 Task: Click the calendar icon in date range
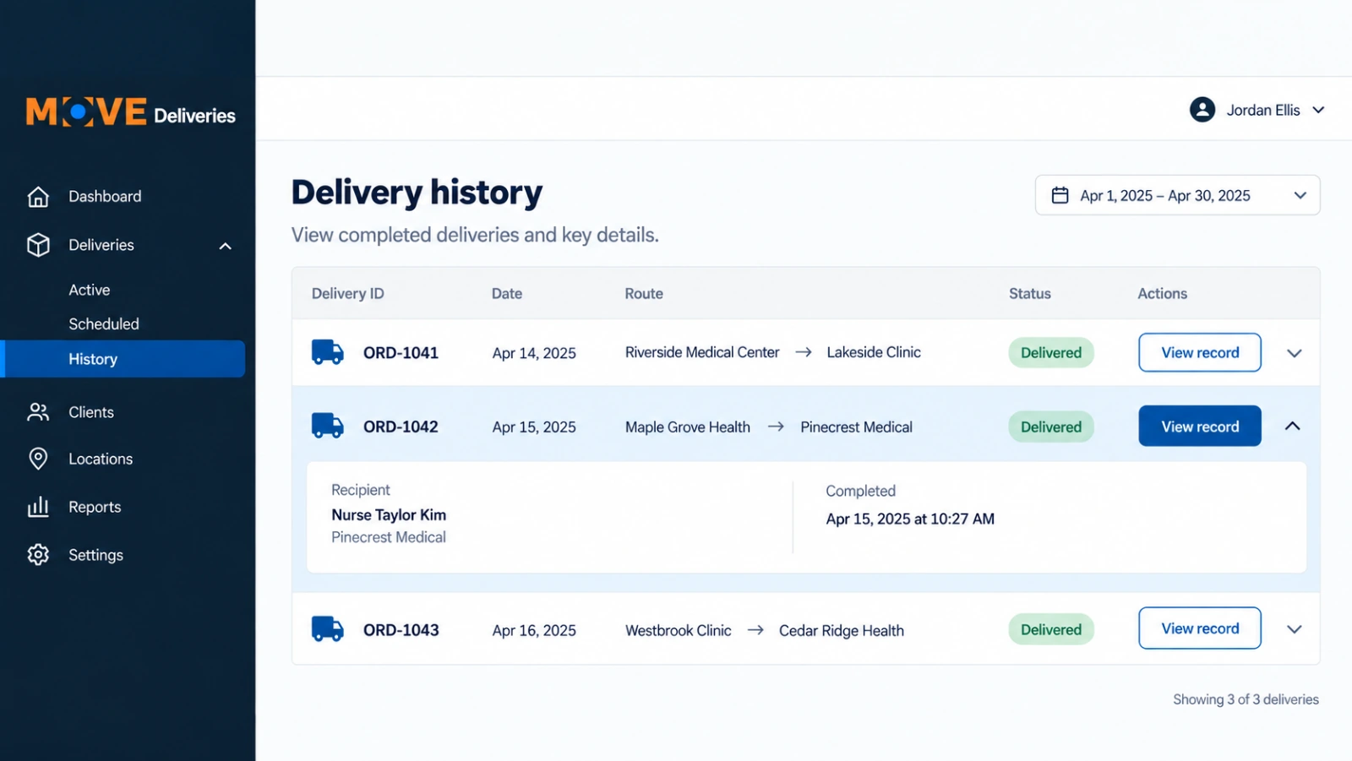point(1060,195)
